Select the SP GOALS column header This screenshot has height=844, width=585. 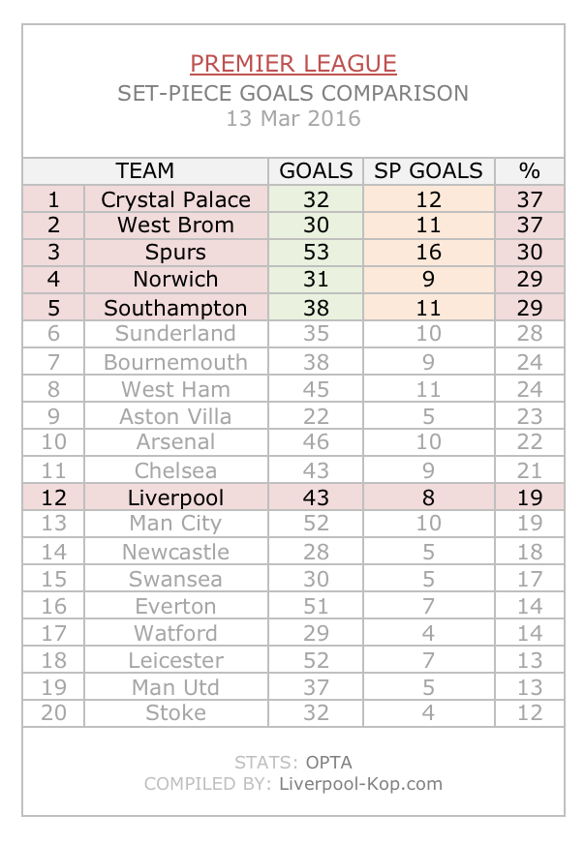click(x=429, y=170)
